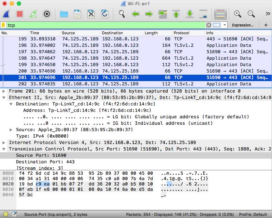Go to the first packet

[x=176, y=14]
